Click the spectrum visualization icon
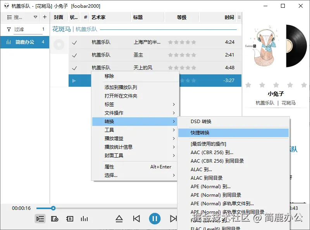This screenshot has width=310, height=230. [84, 218]
